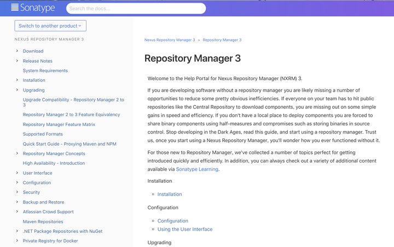Open Maven Repositories link
394x247 pixels.
coord(43,221)
